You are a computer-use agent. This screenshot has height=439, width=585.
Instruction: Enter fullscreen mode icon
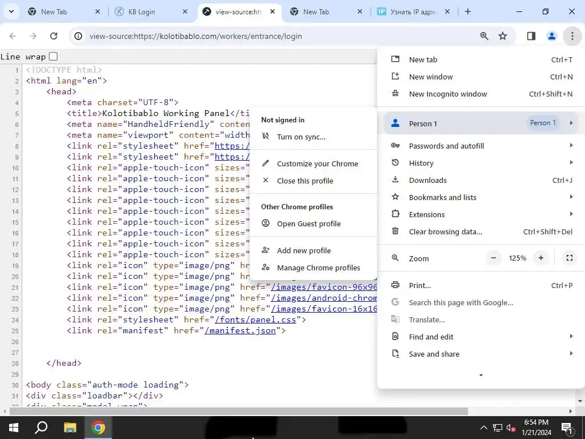570,258
